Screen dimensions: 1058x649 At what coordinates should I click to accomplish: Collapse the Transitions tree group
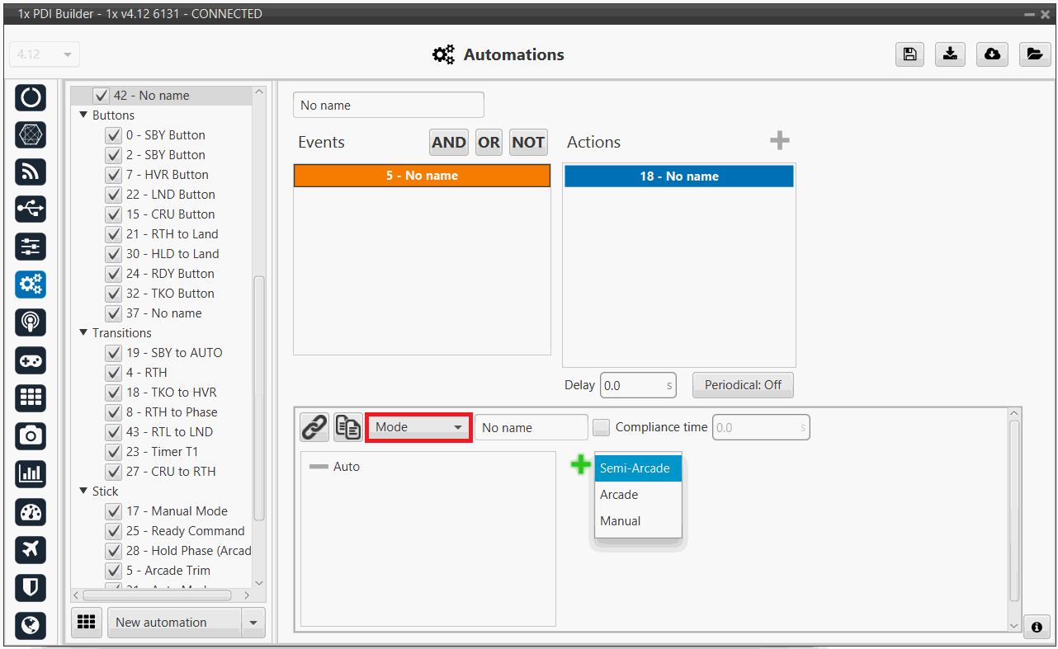click(x=83, y=333)
